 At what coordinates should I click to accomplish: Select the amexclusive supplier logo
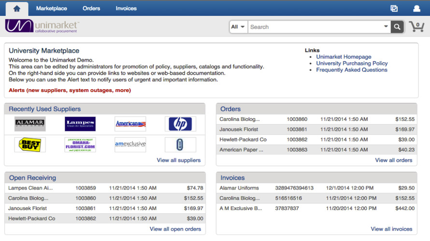(130, 145)
